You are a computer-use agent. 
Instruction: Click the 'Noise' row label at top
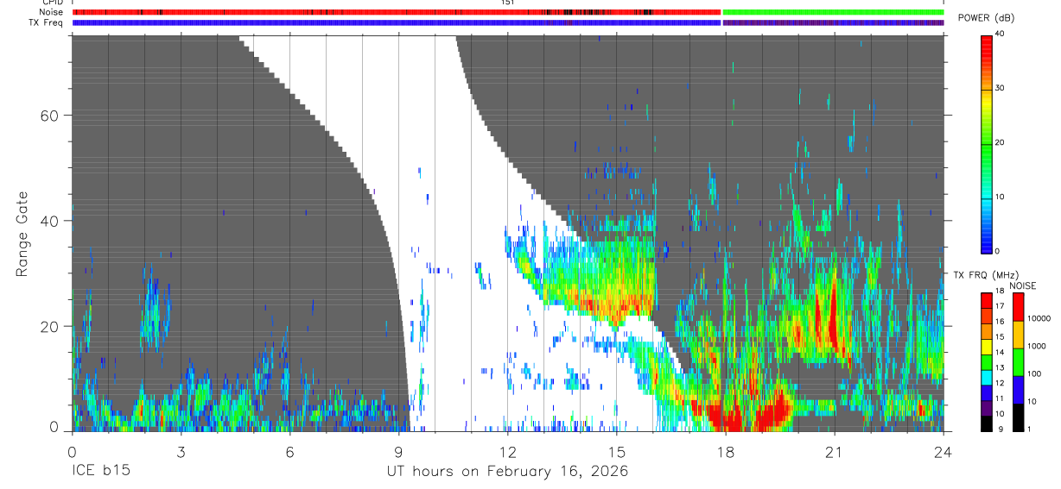(50, 12)
